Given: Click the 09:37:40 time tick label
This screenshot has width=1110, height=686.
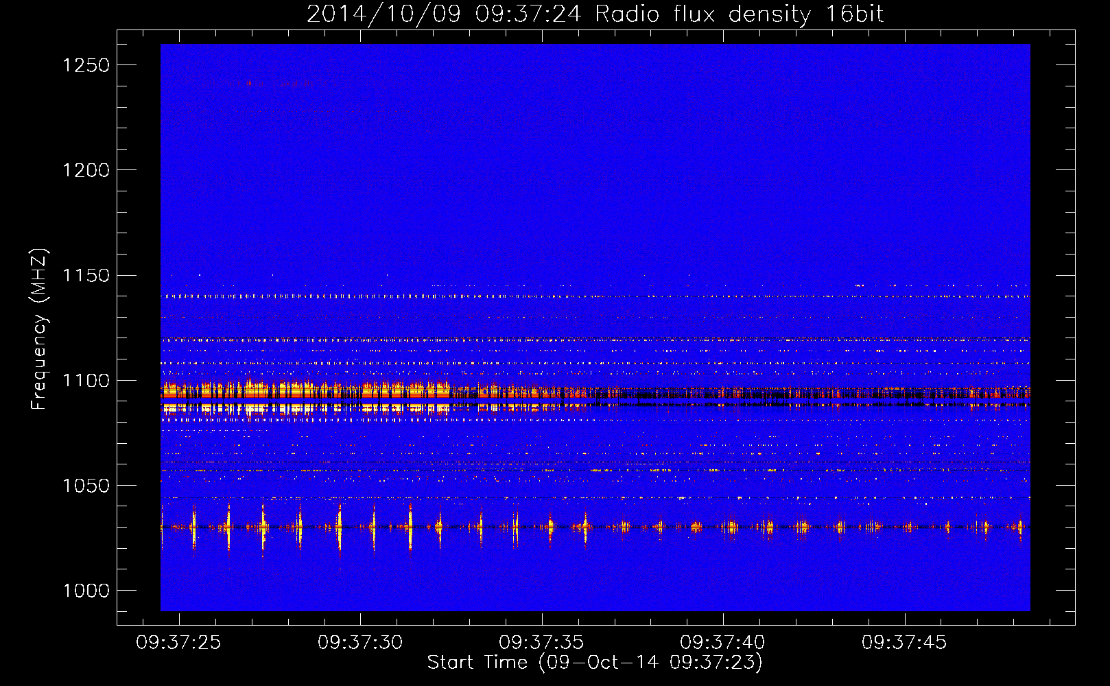Looking at the screenshot, I should coord(722,643).
